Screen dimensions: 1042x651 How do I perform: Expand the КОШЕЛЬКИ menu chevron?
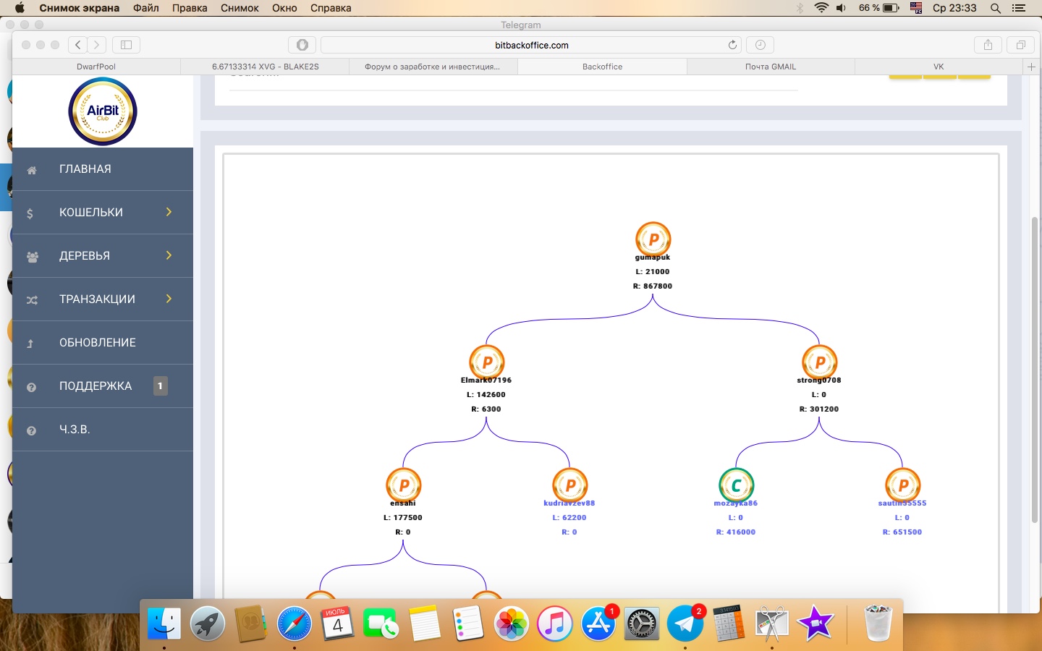pos(169,212)
